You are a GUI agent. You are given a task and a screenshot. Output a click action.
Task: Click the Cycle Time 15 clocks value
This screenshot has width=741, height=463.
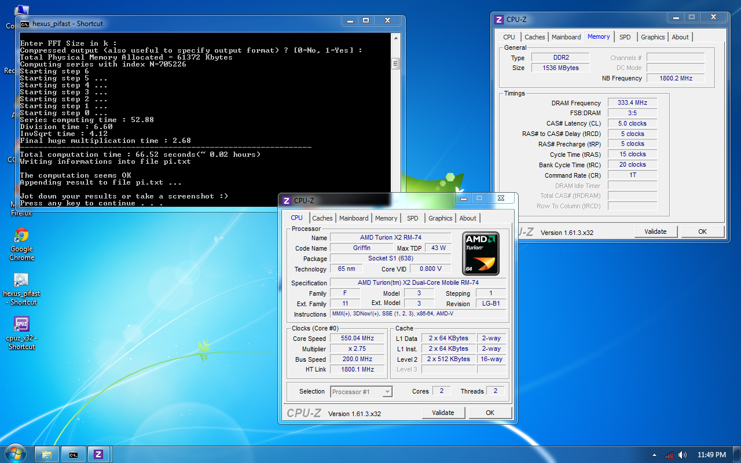click(x=632, y=155)
